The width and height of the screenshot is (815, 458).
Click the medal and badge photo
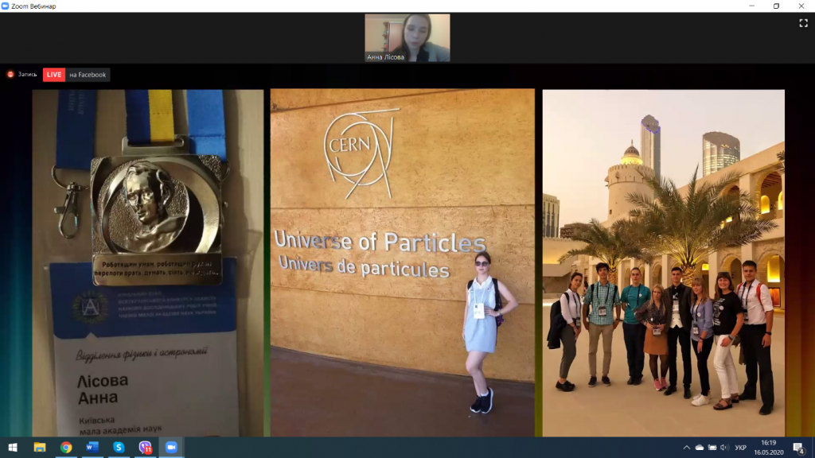coord(148,262)
